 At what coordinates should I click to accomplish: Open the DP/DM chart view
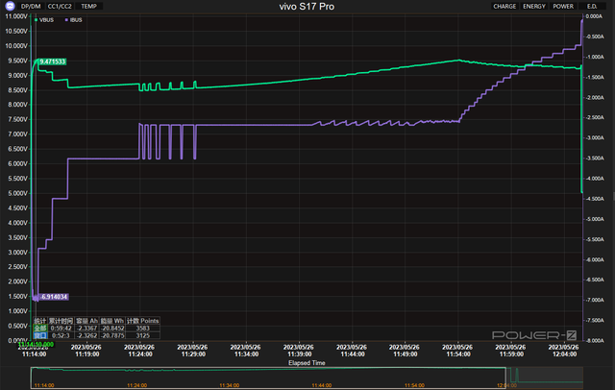pos(31,7)
